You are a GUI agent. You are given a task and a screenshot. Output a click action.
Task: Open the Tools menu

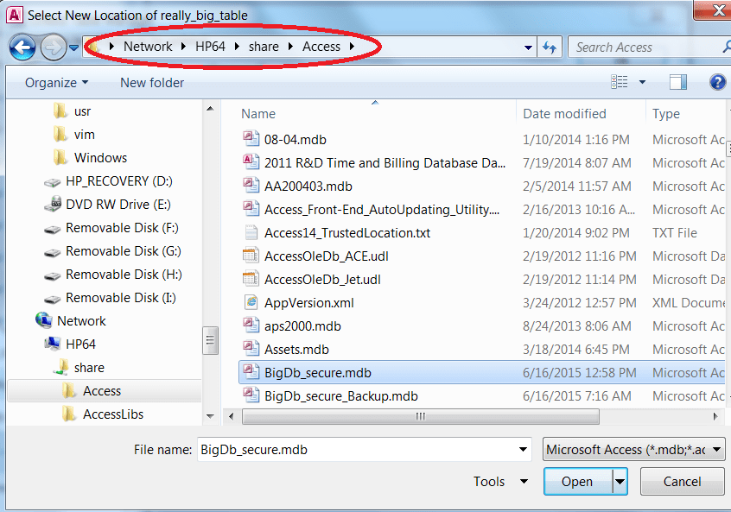(x=500, y=481)
